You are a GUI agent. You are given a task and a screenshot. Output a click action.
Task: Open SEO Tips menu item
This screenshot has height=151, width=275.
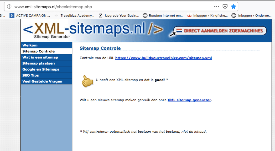pyautogui.click(x=46, y=75)
